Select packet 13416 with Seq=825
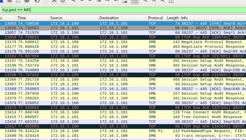Screen dimensions: 246x140 123,122
